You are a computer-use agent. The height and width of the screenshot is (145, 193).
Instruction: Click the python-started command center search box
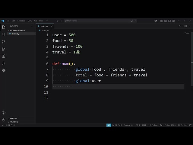tap(100, 21)
